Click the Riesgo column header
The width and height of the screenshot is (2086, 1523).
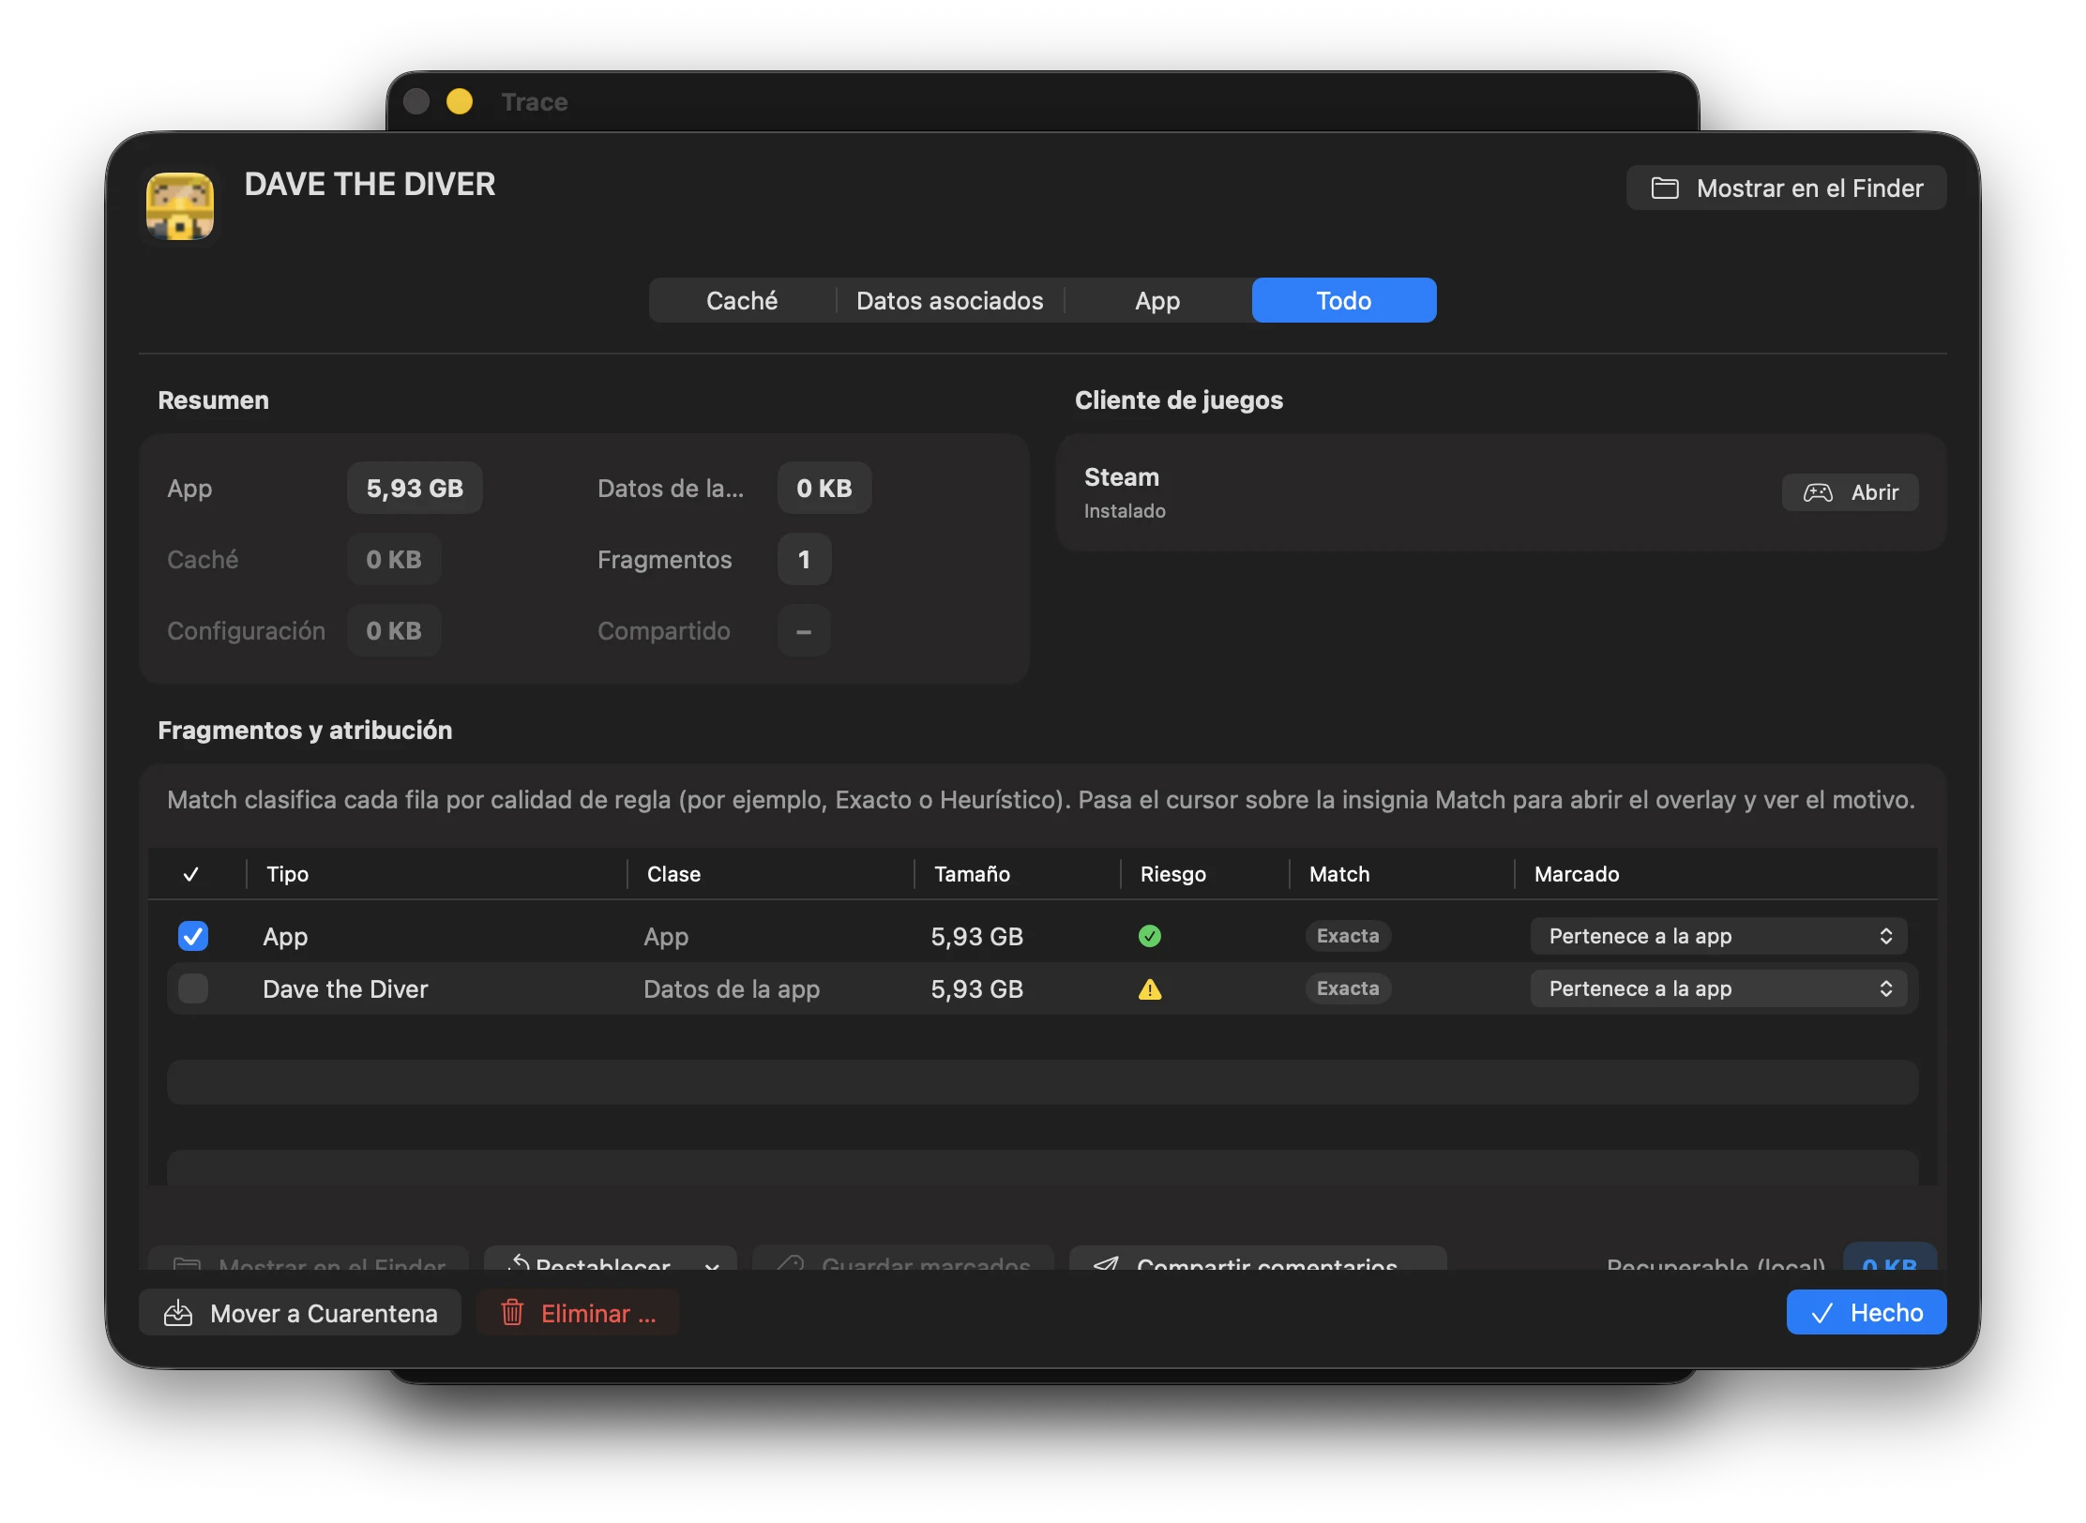(x=1172, y=874)
